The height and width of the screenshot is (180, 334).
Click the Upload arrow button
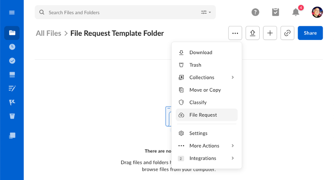tap(253, 33)
